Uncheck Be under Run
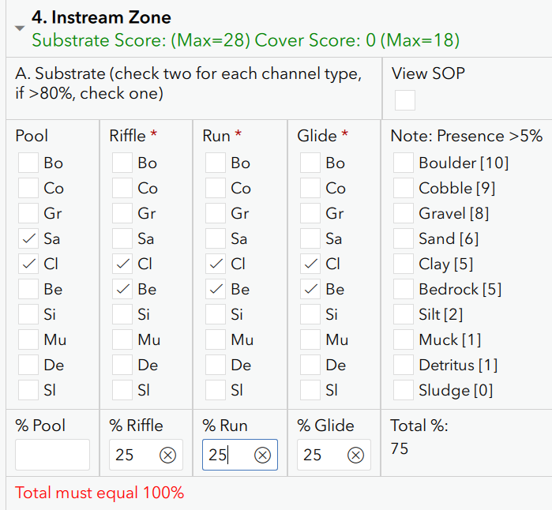Screen dimensions: 552x510 pos(216,289)
